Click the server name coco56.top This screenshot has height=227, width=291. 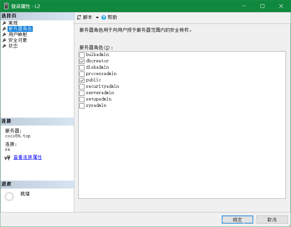18,136
